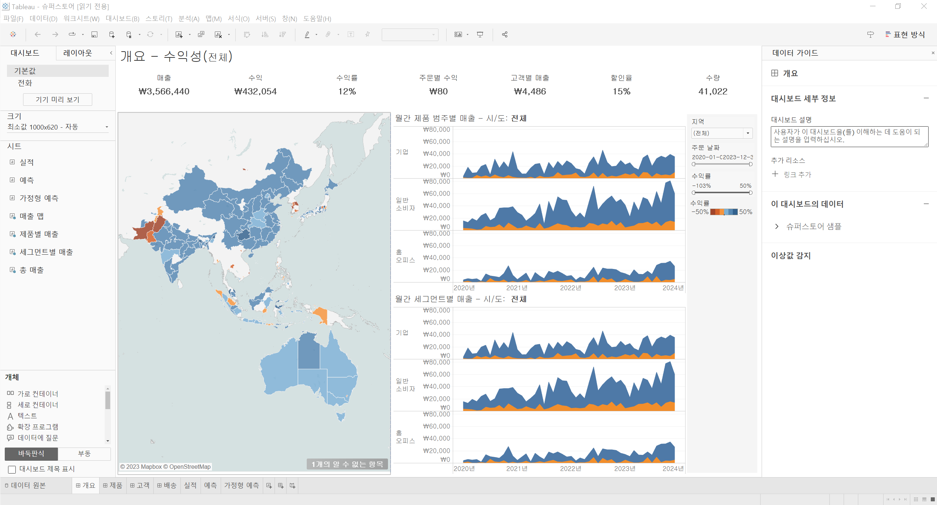Select 바둑판식 layout mode
The image size is (937, 505).
click(x=31, y=454)
